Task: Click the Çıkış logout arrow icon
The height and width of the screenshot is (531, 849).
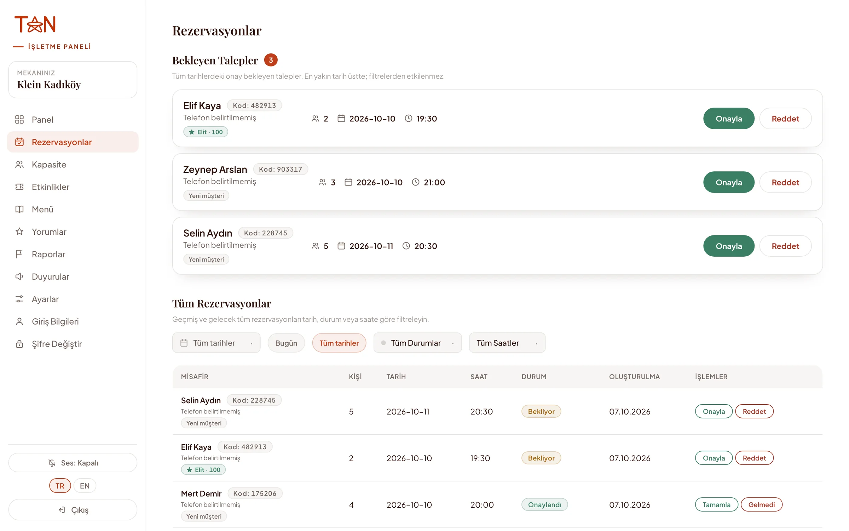Action: click(62, 510)
